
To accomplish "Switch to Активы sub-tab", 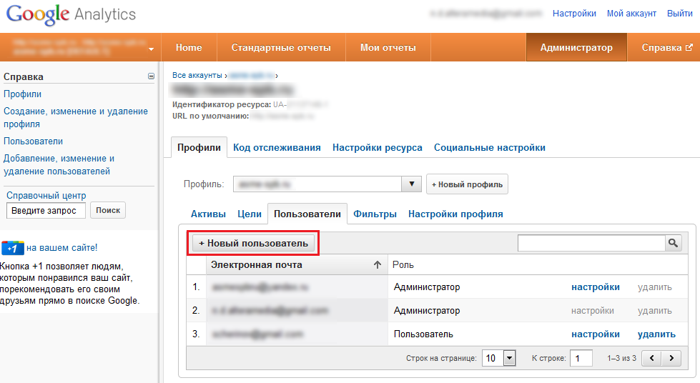I will point(208,214).
